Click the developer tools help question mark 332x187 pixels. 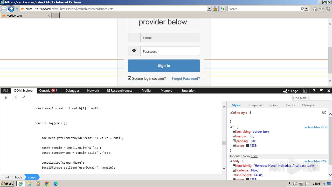coord(314,91)
